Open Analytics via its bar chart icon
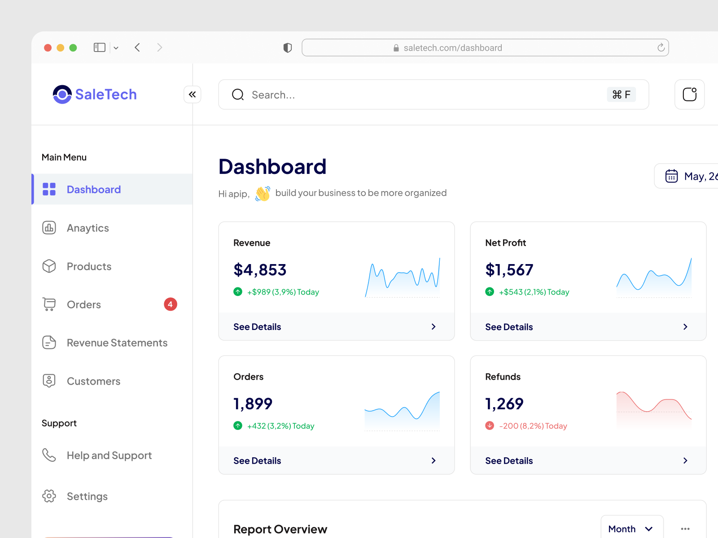Viewport: 718px width, 538px height. (x=49, y=228)
